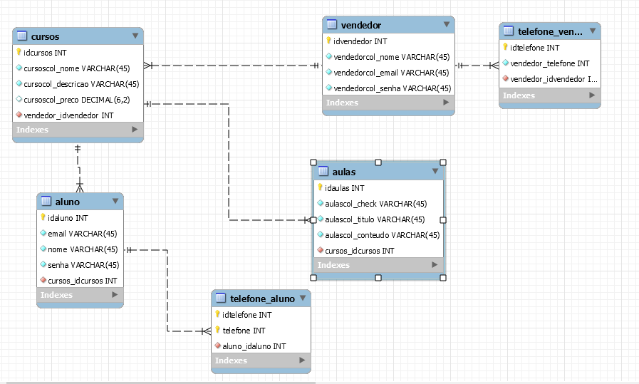Click the vendedor table header icon
639x384 pixels.
tap(332, 25)
